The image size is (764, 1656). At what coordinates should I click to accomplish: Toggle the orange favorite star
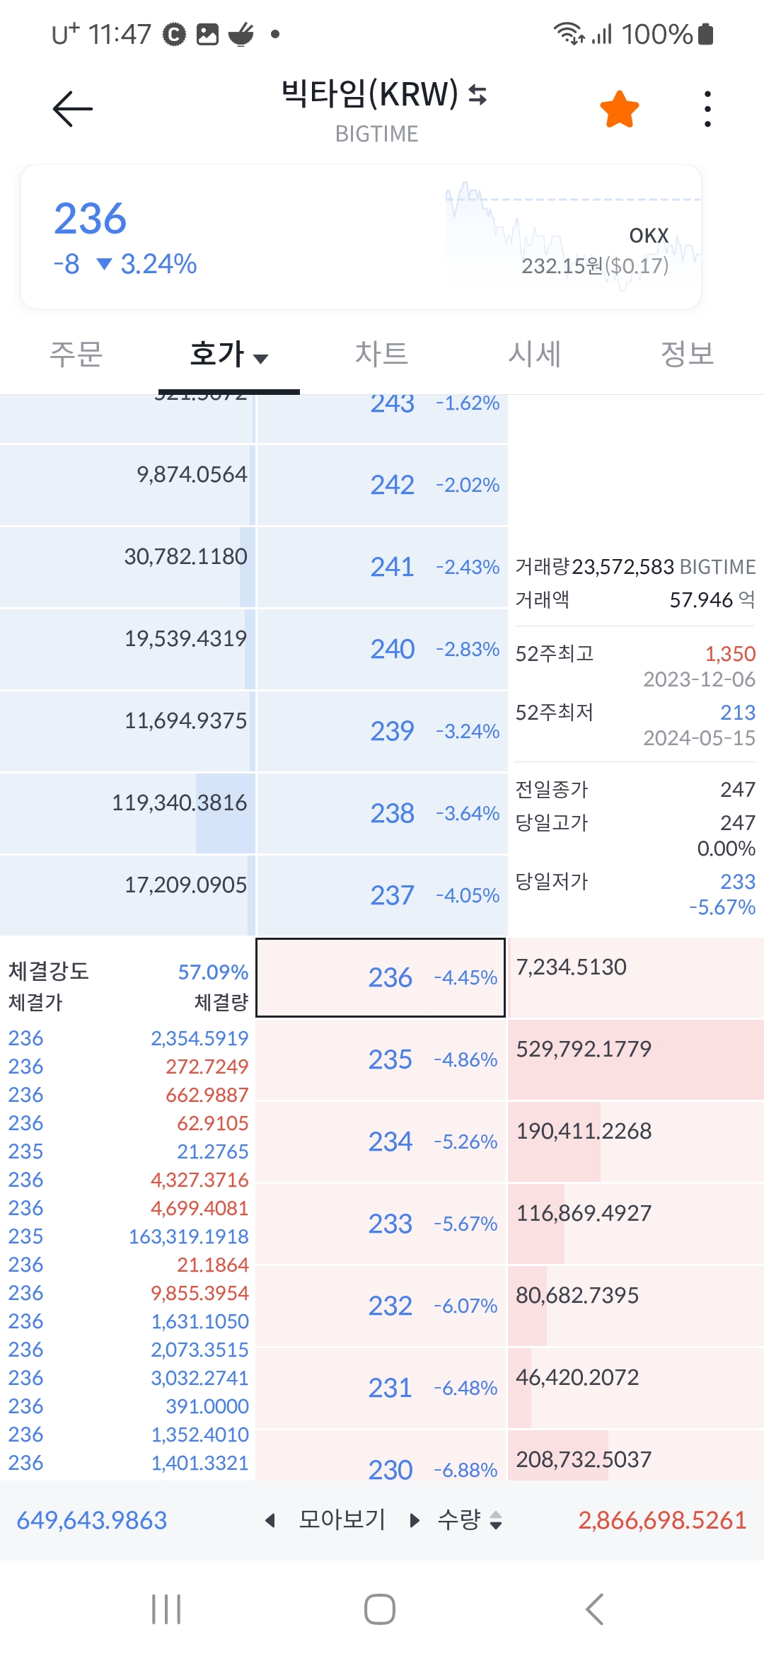(x=620, y=109)
